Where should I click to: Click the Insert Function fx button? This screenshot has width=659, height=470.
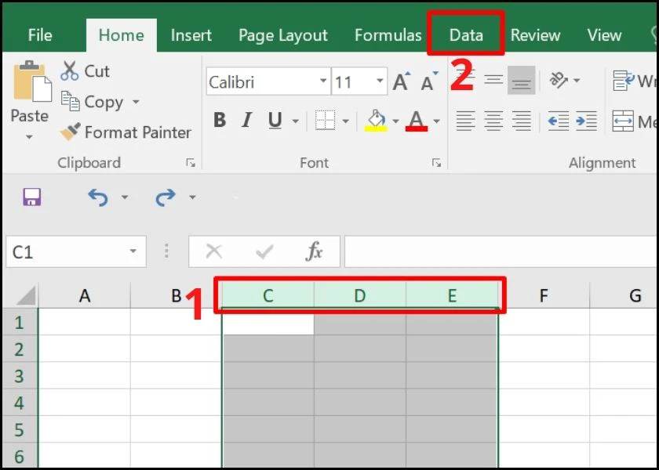click(315, 251)
